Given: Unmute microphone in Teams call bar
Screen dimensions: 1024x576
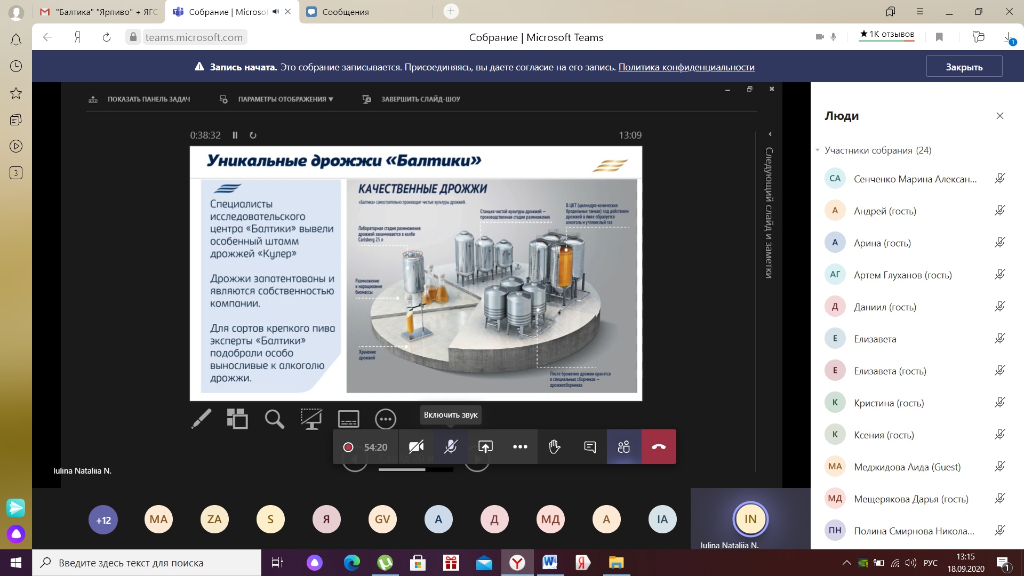Looking at the screenshot, I should [x=451, y=447].
